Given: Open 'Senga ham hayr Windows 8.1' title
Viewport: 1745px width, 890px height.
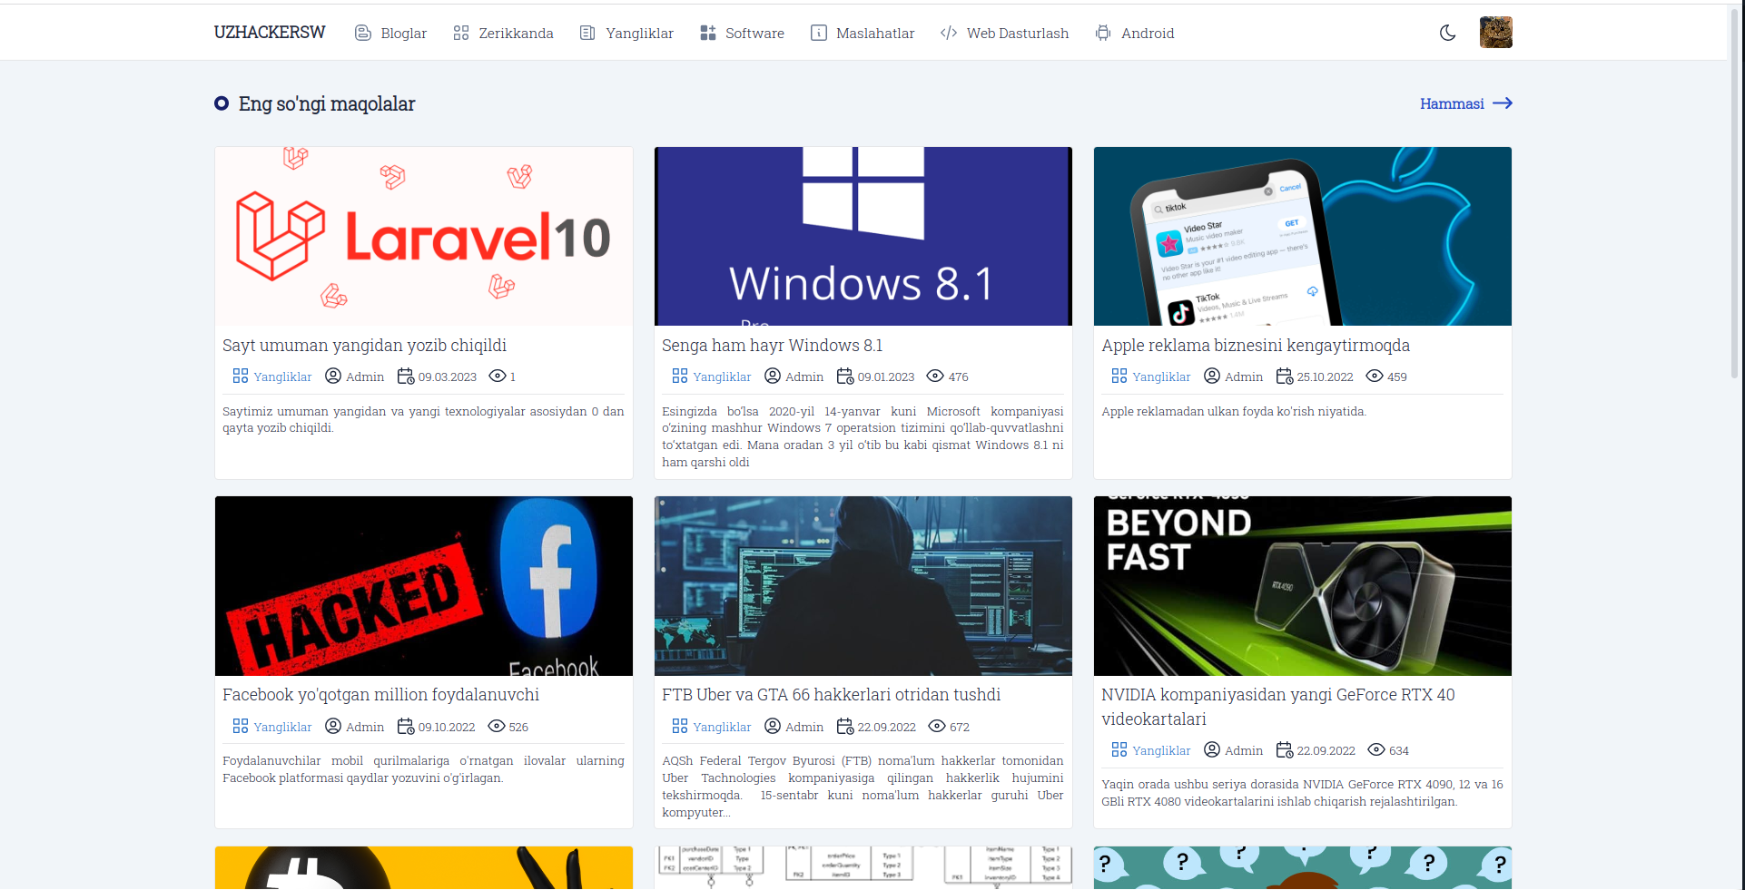Looking at the screenshot, I should pos(772,346).
